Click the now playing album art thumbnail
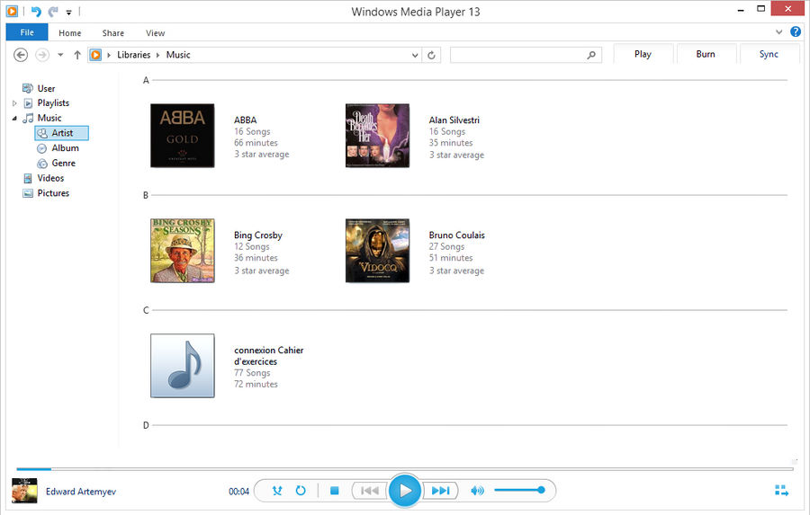Viewport: 810px width, 515px height. (24, 491)
